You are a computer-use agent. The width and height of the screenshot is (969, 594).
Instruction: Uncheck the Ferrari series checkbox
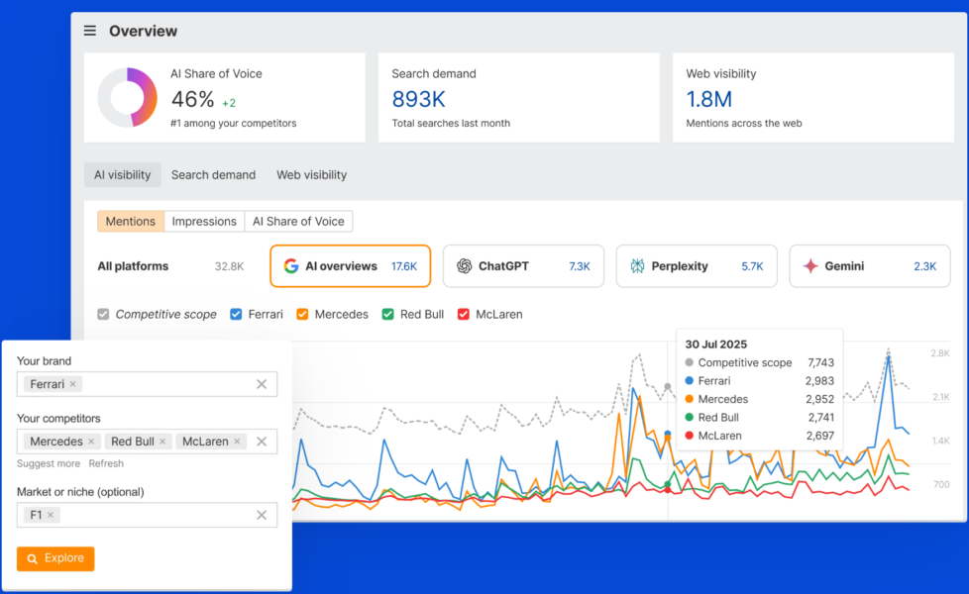click(235, 314)
